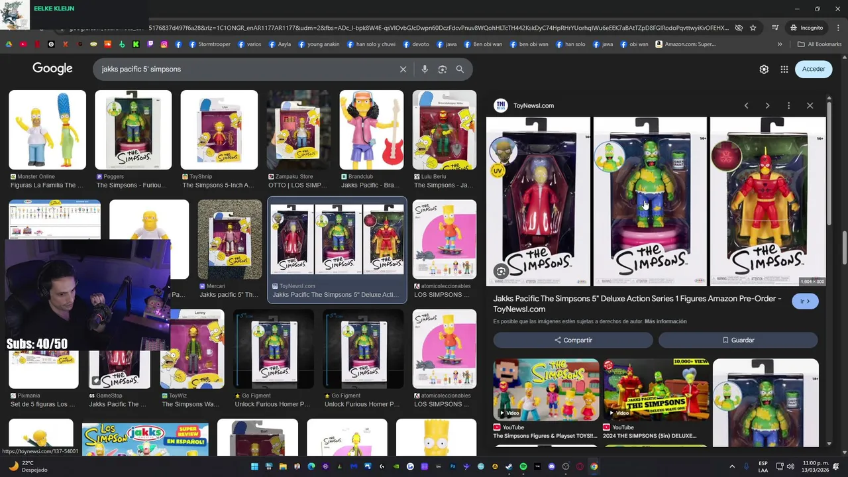
Task: Open the Aayla Facebook bookmark
Action: tap(280, 44)
